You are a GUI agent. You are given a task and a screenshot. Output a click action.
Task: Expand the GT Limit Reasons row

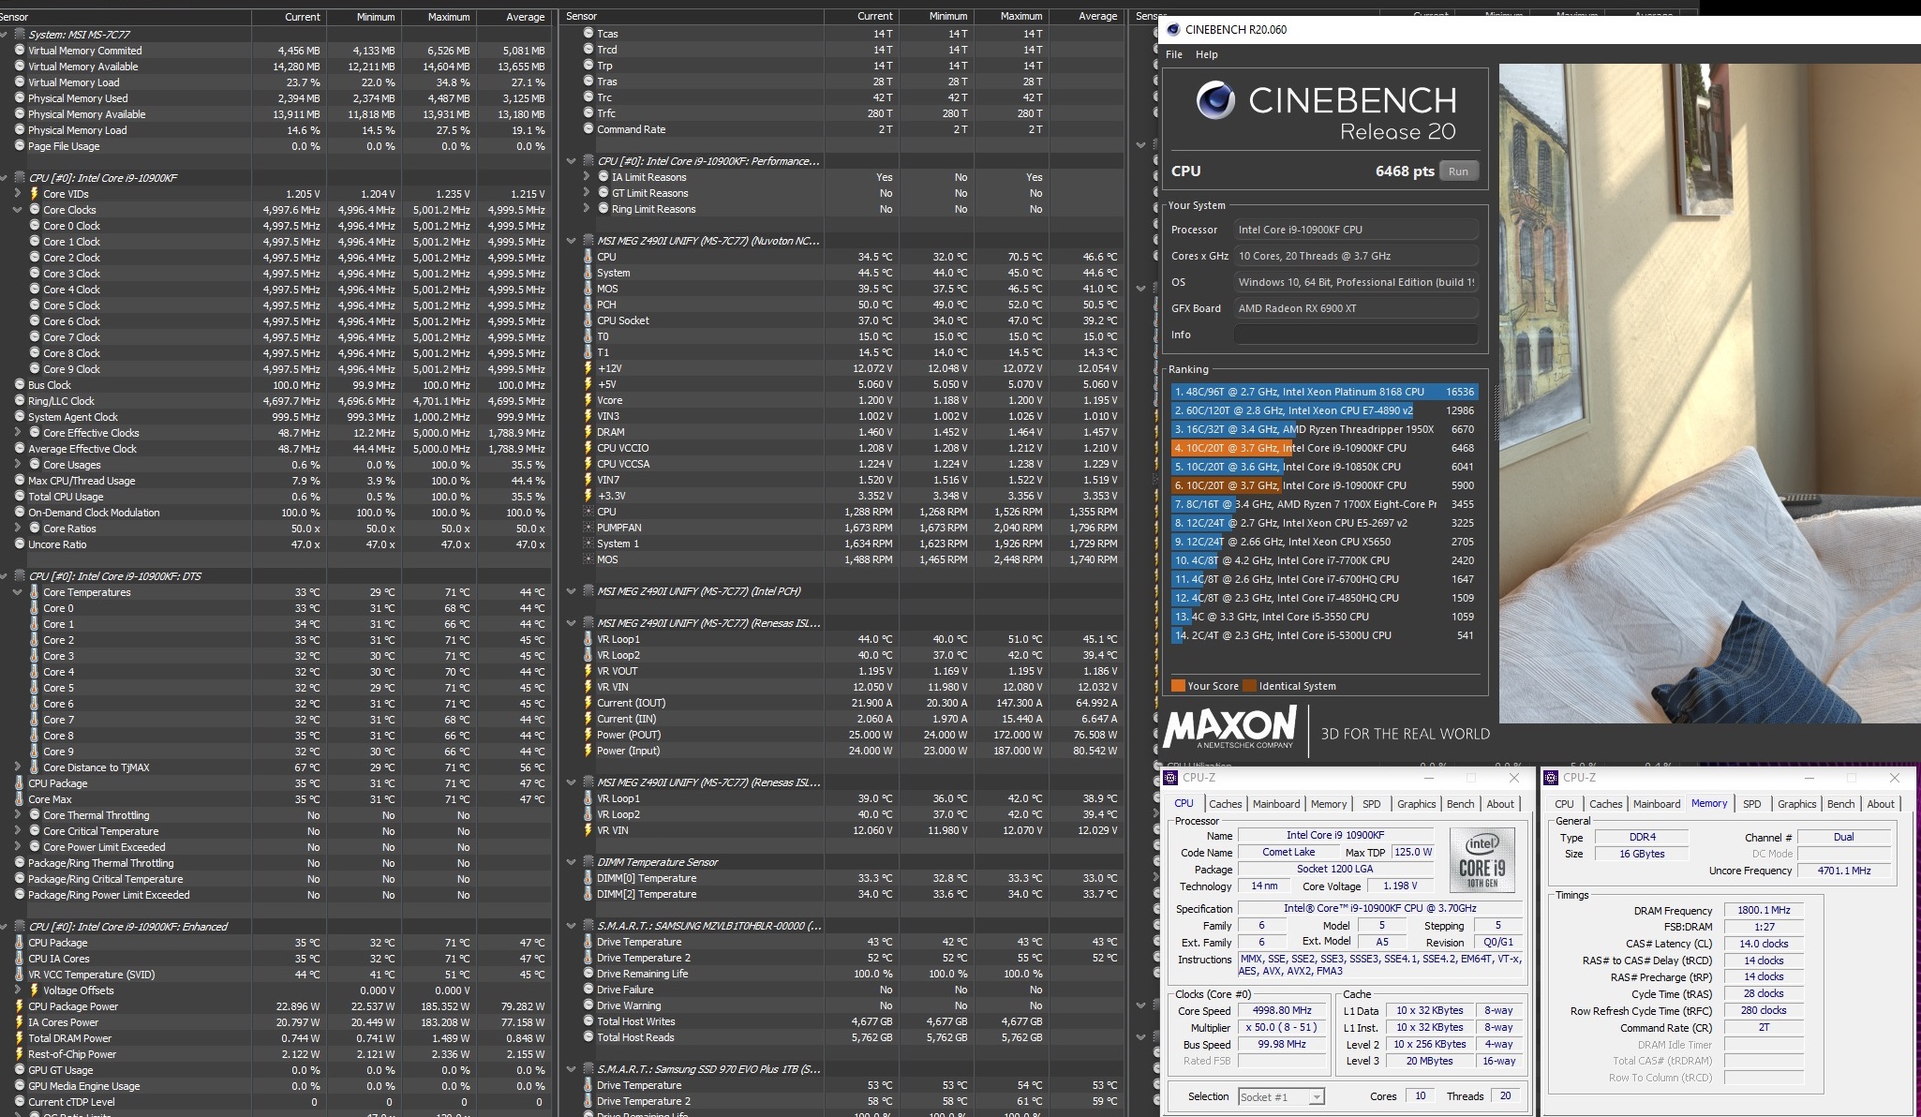(587, 193)
